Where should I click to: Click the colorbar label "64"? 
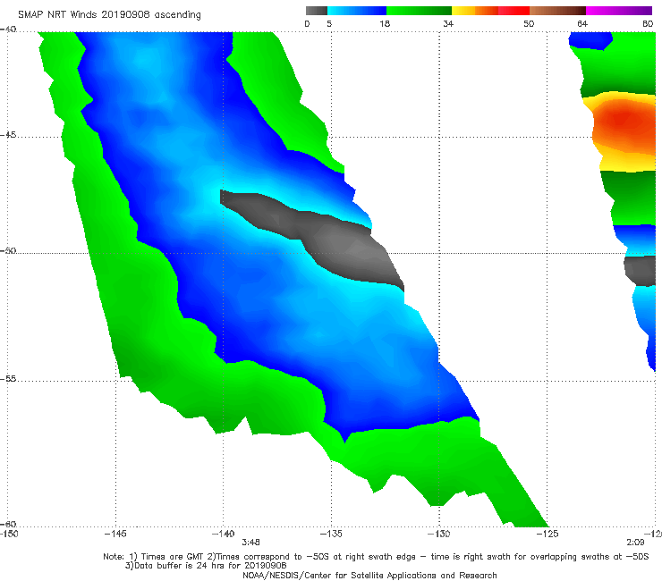[582, 23]
